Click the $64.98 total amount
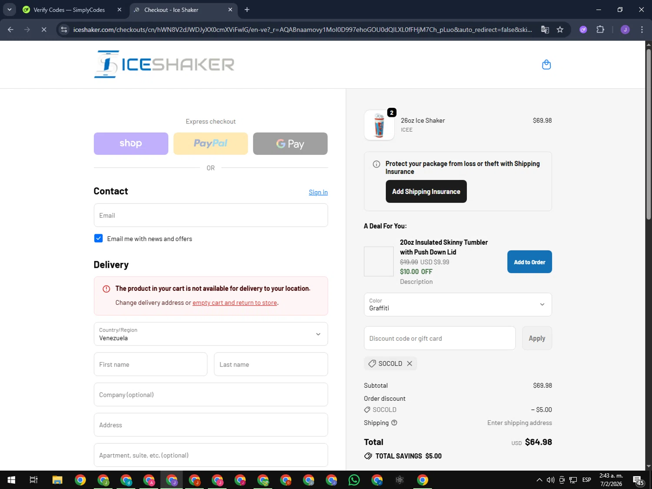The height and width of the screenshot is (489, 652). tap(538, 442)
